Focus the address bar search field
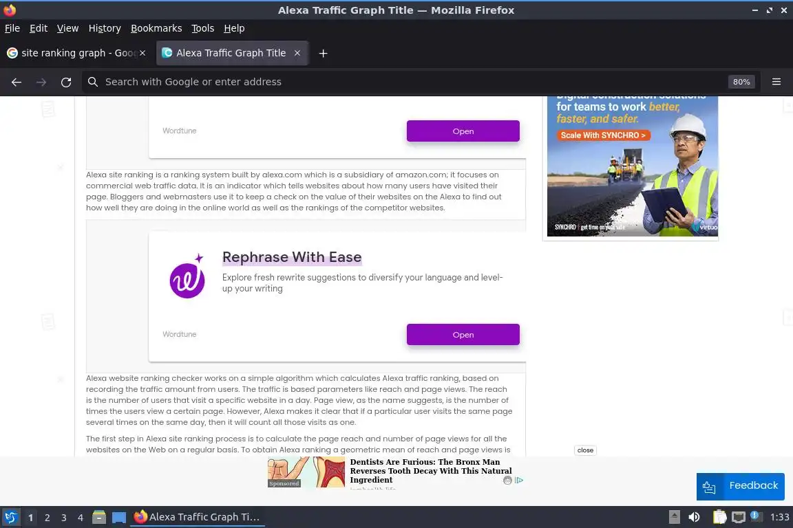This screenshot has height=528, width=793. [x=405, y=82]
